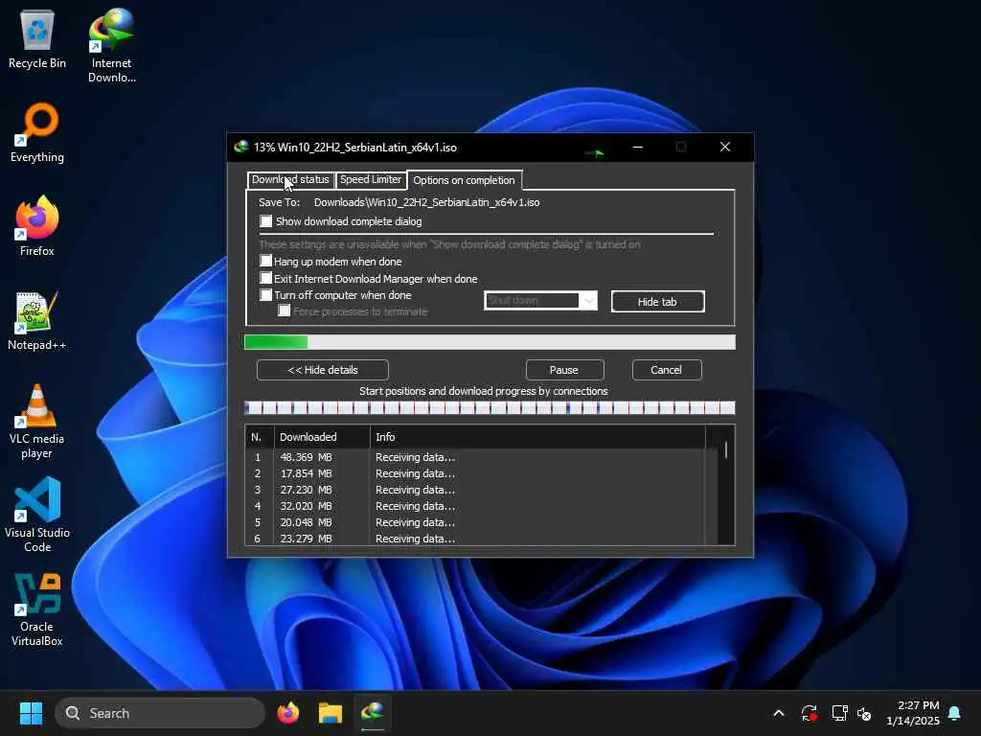The height and width of the screenshot is (736, 981).
Task: Select connection row with 20.048 MB
Action: coord(475,522)
